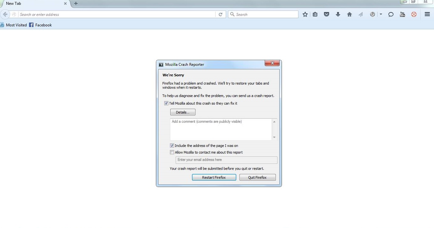Click the paper plane share icon

point(361,14)
